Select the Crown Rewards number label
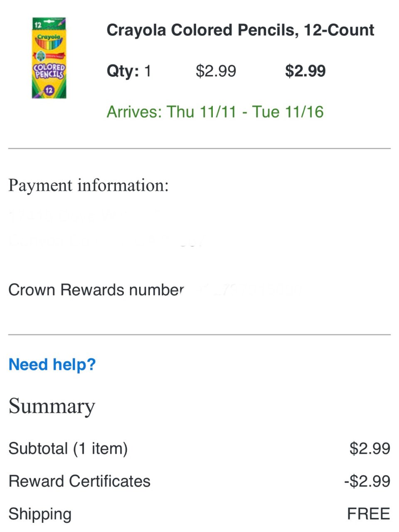The height and width of the screenshot is (532, 399). click(96, 290)
